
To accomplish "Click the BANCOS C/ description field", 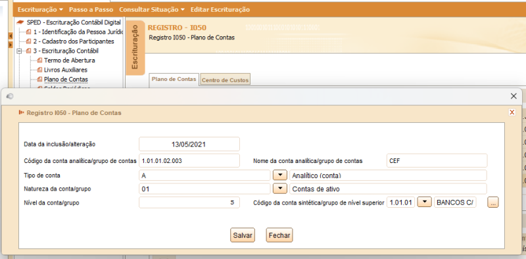I will 455,202.
